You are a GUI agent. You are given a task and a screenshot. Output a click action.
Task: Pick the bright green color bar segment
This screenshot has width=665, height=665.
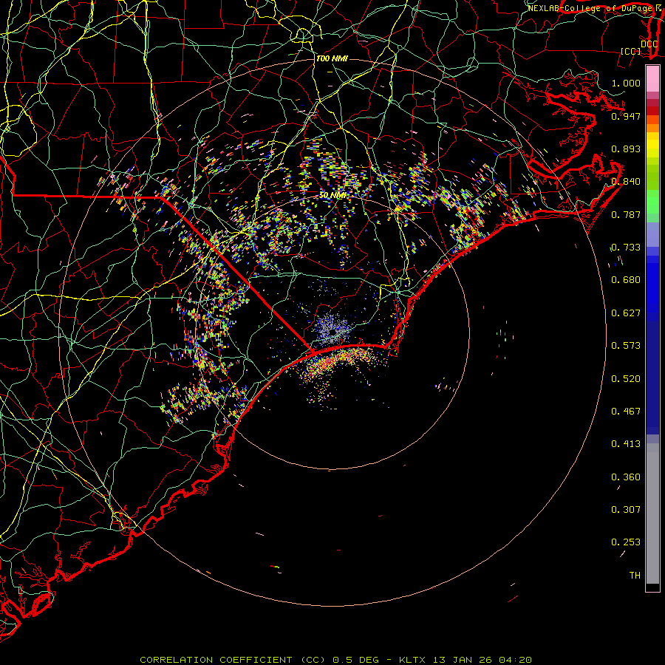[x=652, y=202]
